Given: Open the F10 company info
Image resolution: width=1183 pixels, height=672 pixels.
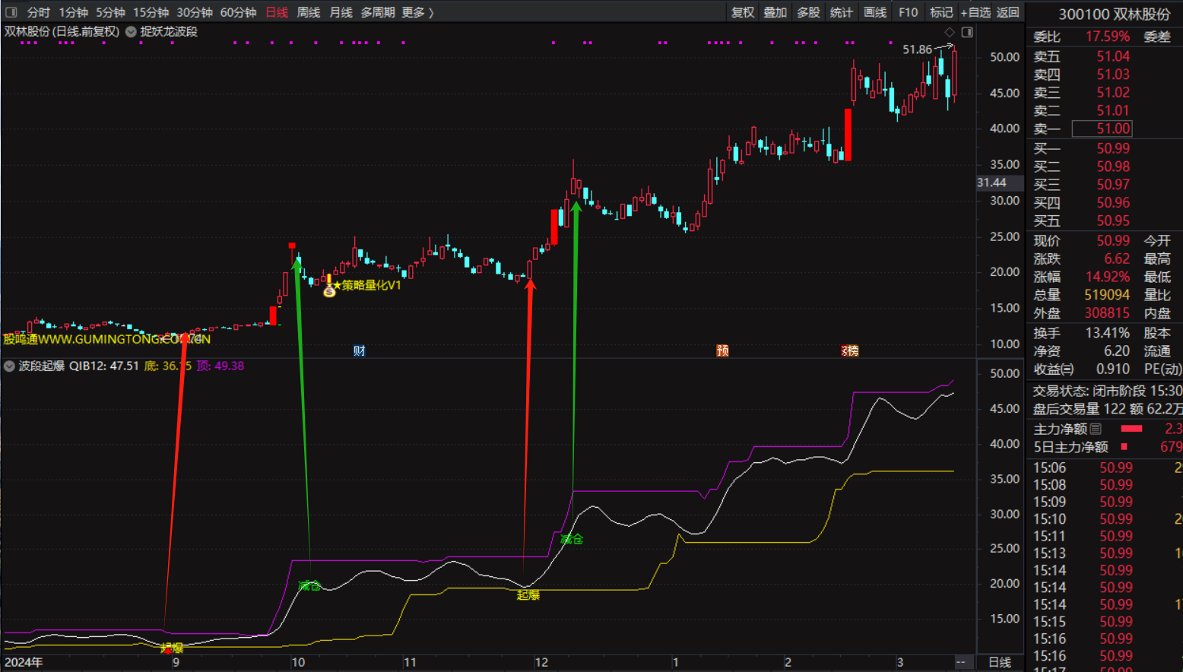Looking at the screenshot, I should pos(908,12).
